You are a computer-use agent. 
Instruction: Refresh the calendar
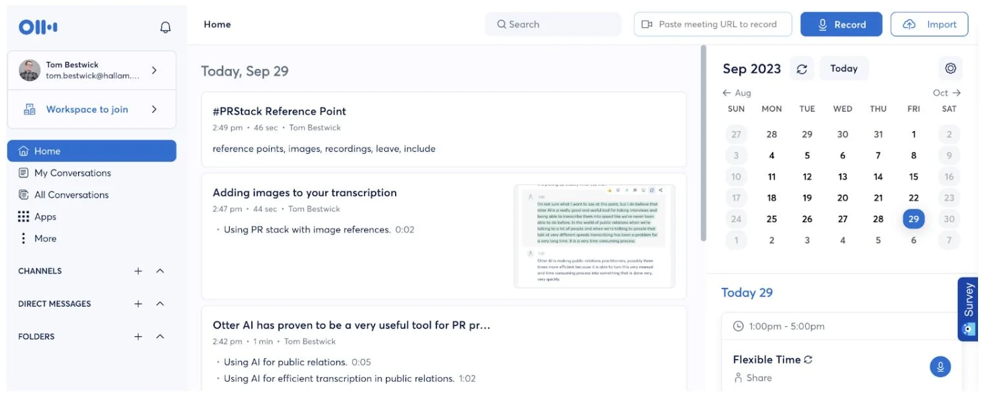coord(802,68)
